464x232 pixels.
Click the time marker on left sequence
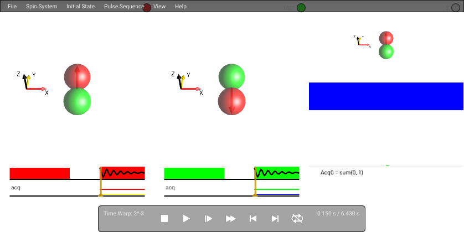tap(101, 182)
